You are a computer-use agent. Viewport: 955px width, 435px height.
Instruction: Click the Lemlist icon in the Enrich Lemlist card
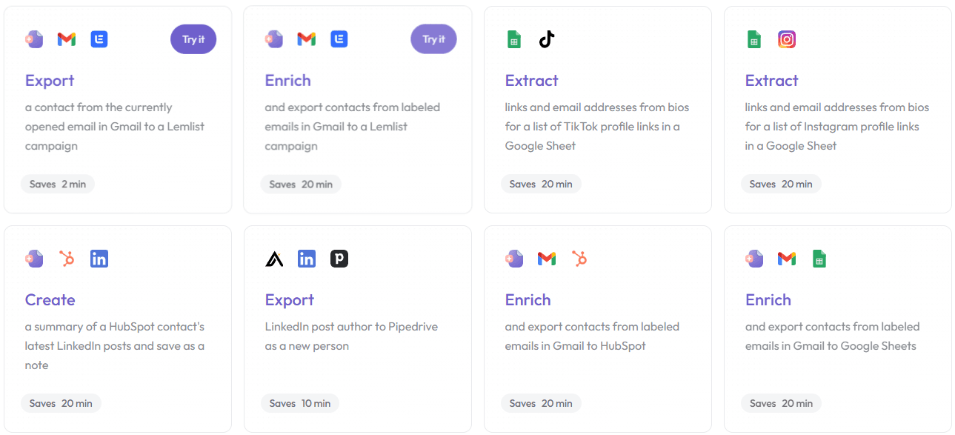pyautogui.click(x=339, y=39)
